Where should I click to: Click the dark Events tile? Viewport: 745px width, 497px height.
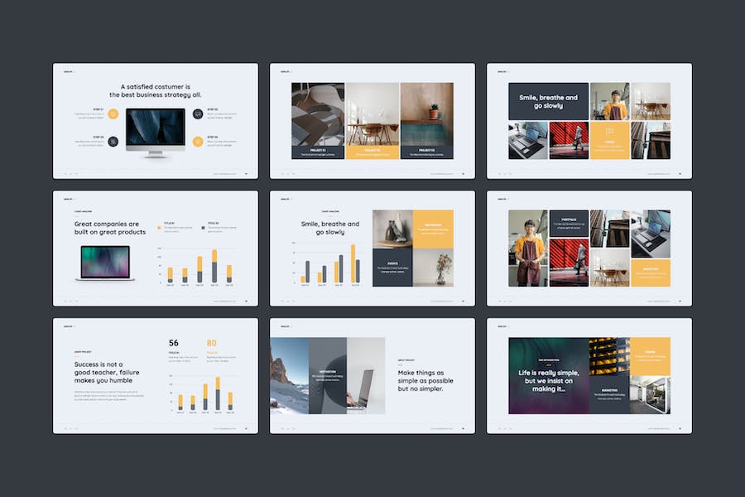pyautogui.click(x=392, y=268)
